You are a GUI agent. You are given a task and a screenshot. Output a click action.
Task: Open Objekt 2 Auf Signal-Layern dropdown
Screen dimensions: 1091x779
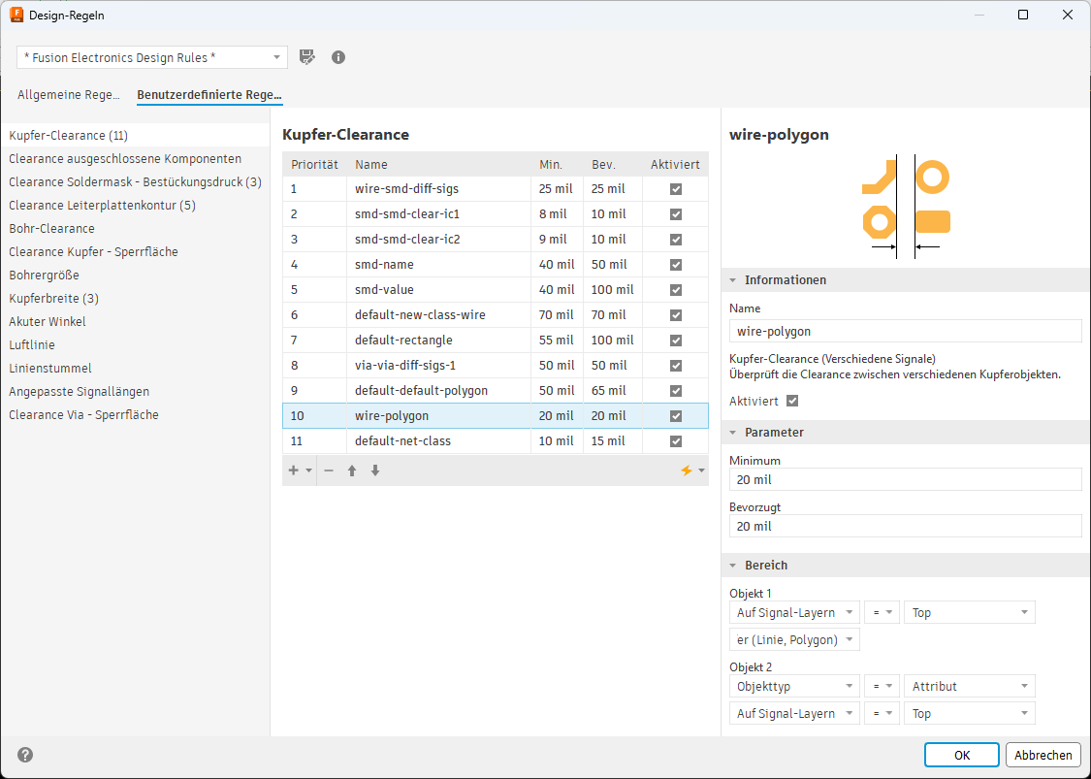(x=794, y=714)
